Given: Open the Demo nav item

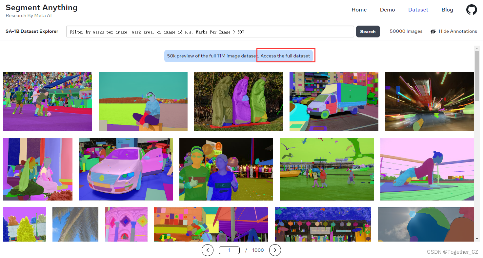Looking at the screenshot, I should click(x=387, y=10).
